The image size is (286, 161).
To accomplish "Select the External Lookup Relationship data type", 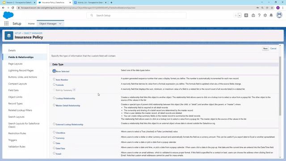I will pos(54,124).
